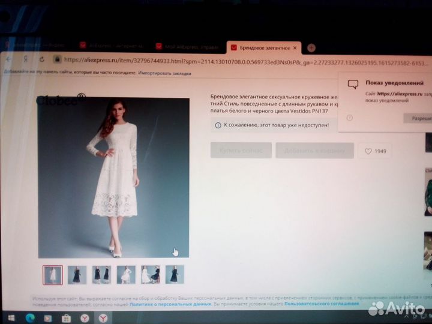This screenshot has height=324, width=432.
Task: Close the 'Брендовое элегантное' tab
Action: pyautogui.click(x=295, y=47)
